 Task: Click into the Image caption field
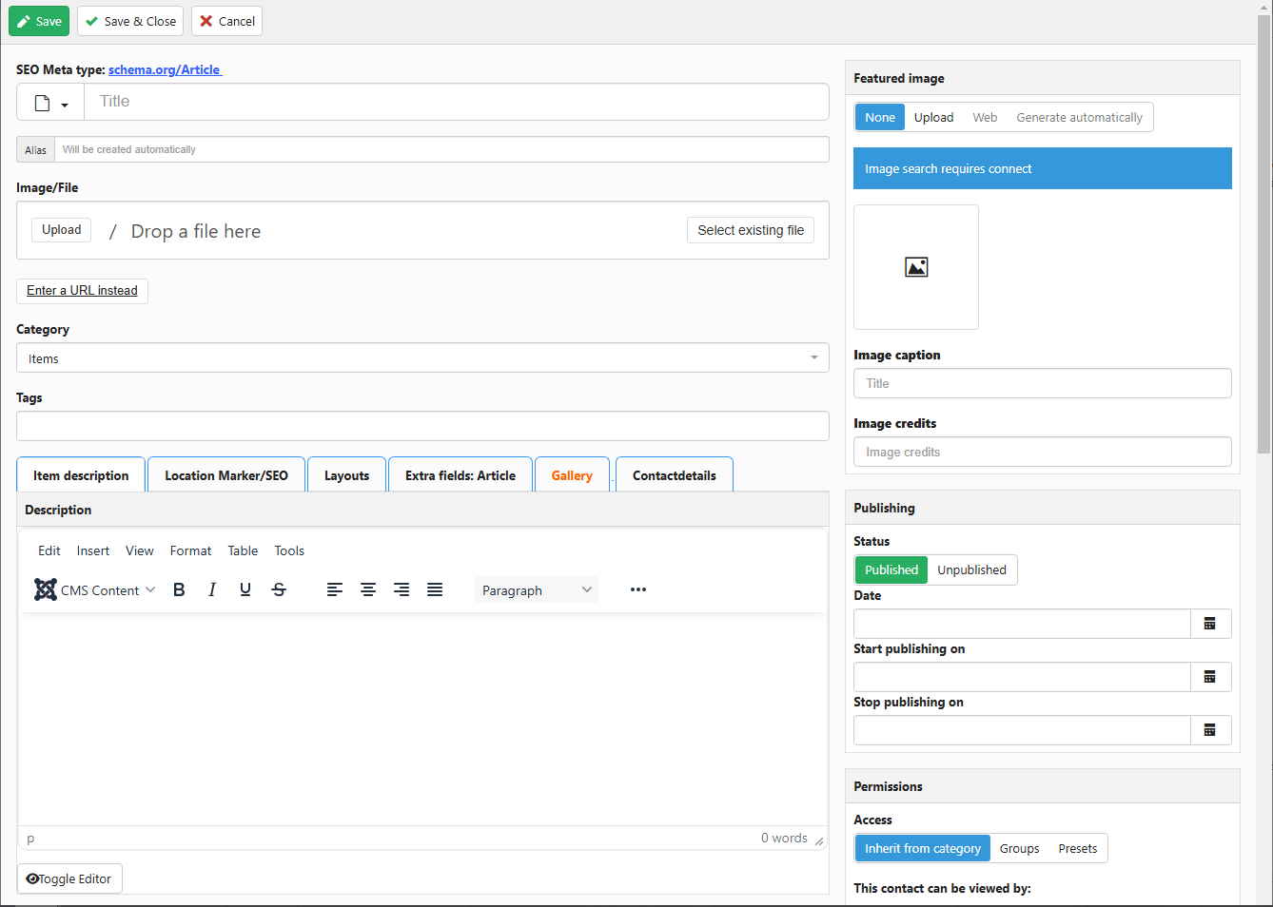(1042, 383)
